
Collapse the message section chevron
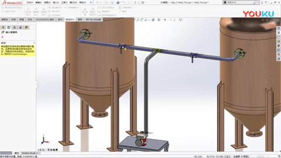(34, 43)
